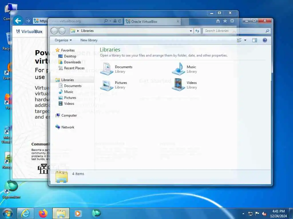
Task: Click Back arrow in Internet Explorer window
Action: pyautogui.click(x=18, y=21)
